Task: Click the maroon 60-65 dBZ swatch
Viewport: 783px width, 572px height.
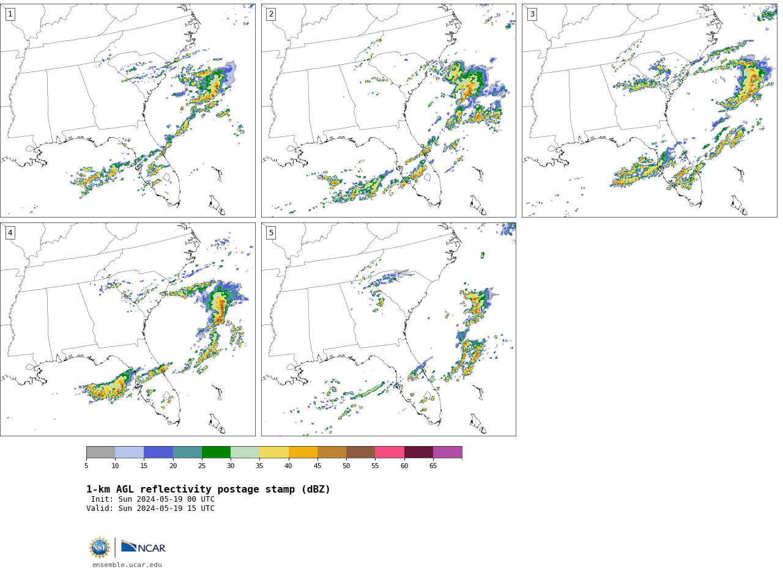Action: (x=418, y=452)
